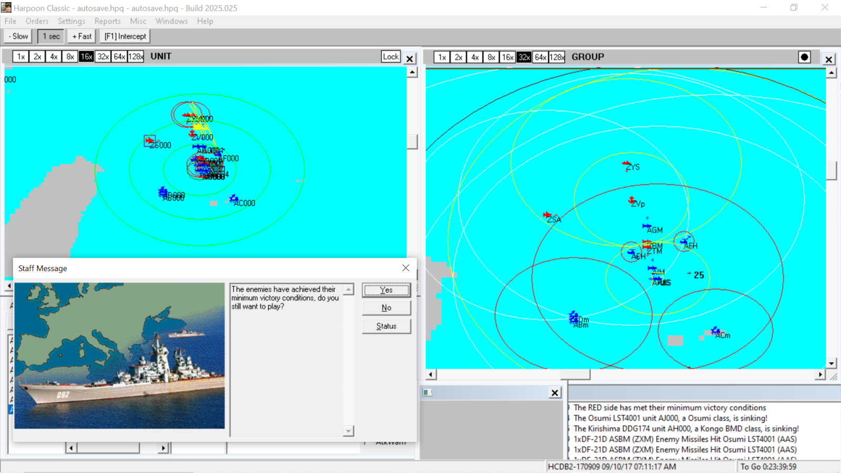Image resolution: width=841 pixels, height=473 pixels.
Task: Select the AC000 unit on unit map
Action: tap(233, 199)
